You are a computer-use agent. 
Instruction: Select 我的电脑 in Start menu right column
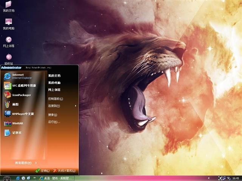(54, 83)
